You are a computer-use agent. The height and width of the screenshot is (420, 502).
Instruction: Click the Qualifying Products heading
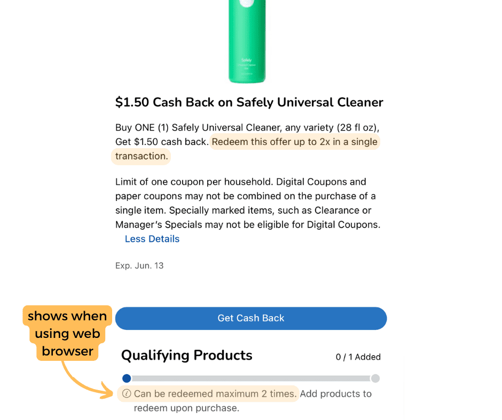coord(187,356)
